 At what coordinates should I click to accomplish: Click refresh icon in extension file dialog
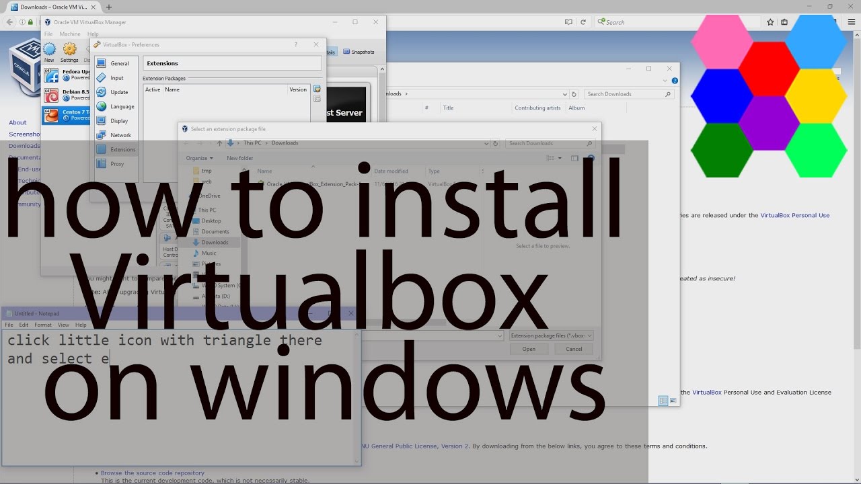click(x=496, y=143)
